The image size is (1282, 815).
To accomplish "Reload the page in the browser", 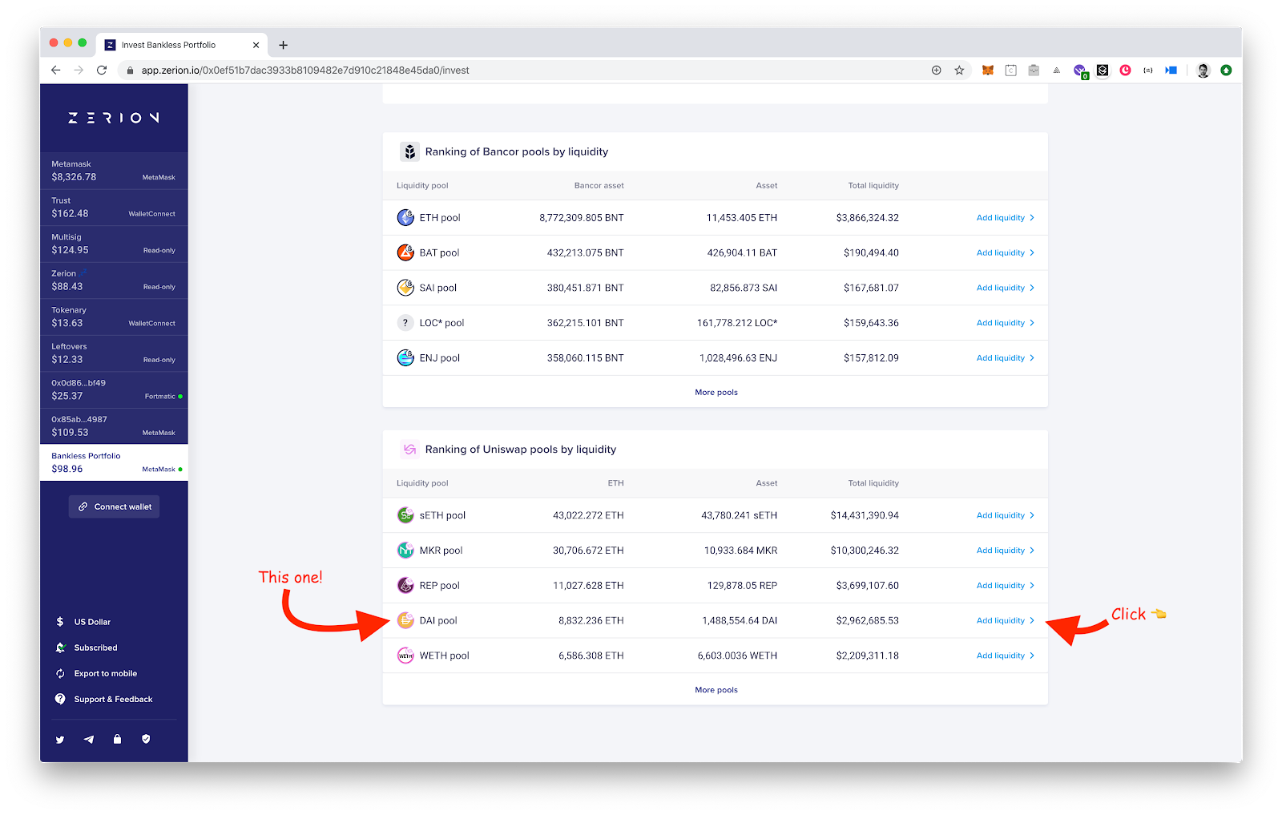I will (102, 71).
